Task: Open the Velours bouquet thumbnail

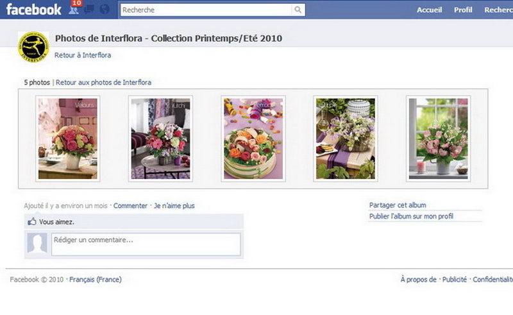Action: point(68,139)
